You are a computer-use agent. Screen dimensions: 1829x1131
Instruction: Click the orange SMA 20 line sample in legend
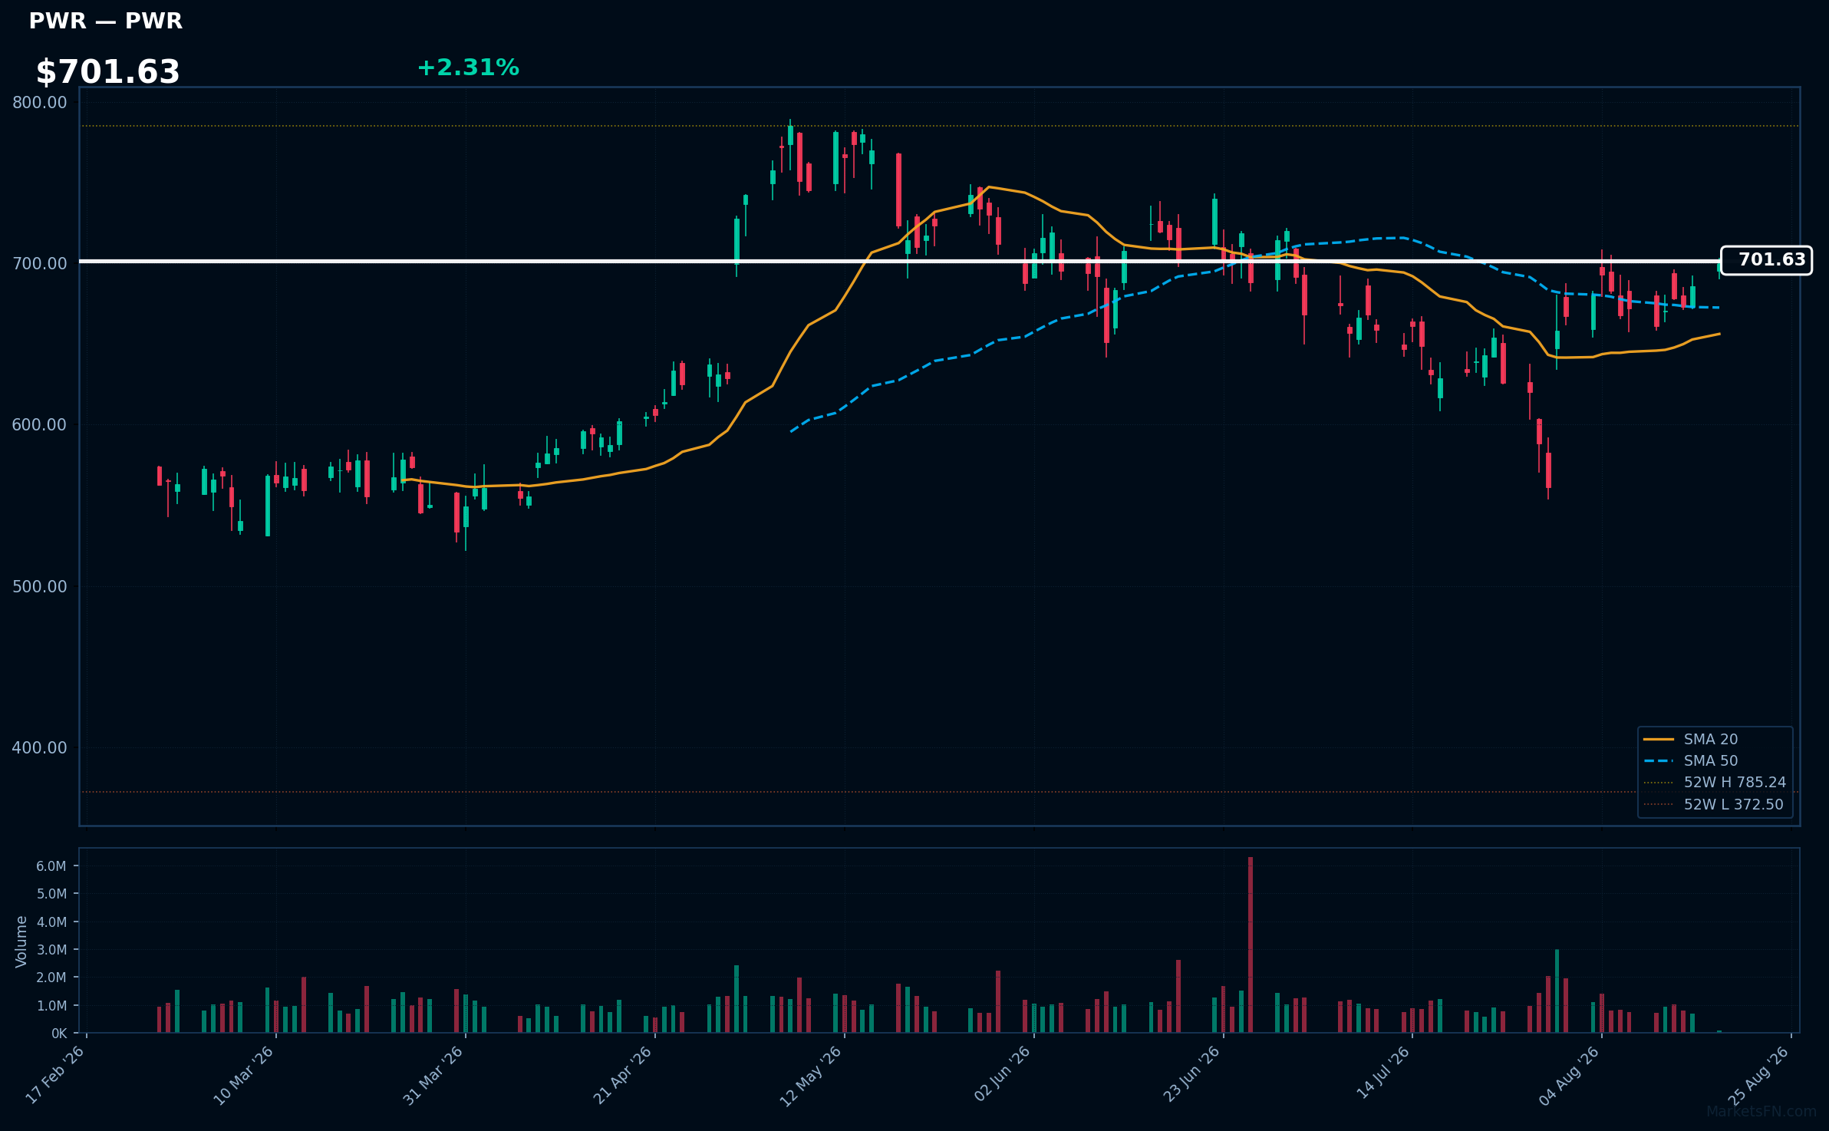[1659, 739]
